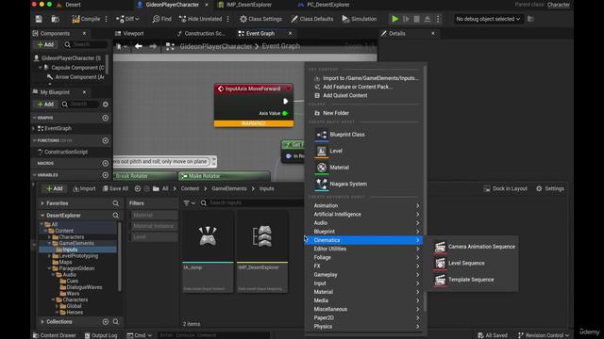Click Save All in Content Drawer
604x339 pixels.
(x=115, y=188)
